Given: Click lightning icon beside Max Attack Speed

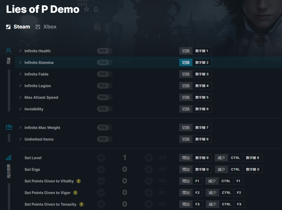Looking at the screenshot, I should tap(21, 98).
